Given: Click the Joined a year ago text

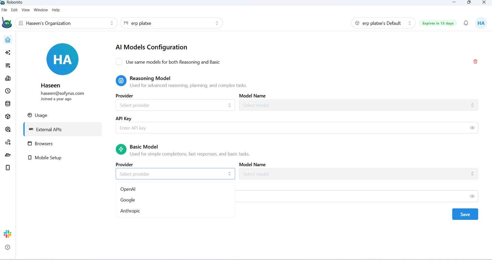Looking at the screenshot, I should click(56, 99).
